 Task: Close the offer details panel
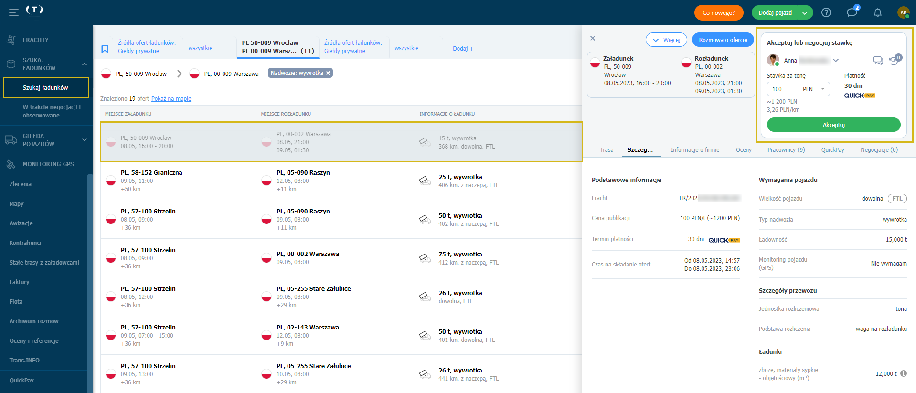(x=593, y=38)
